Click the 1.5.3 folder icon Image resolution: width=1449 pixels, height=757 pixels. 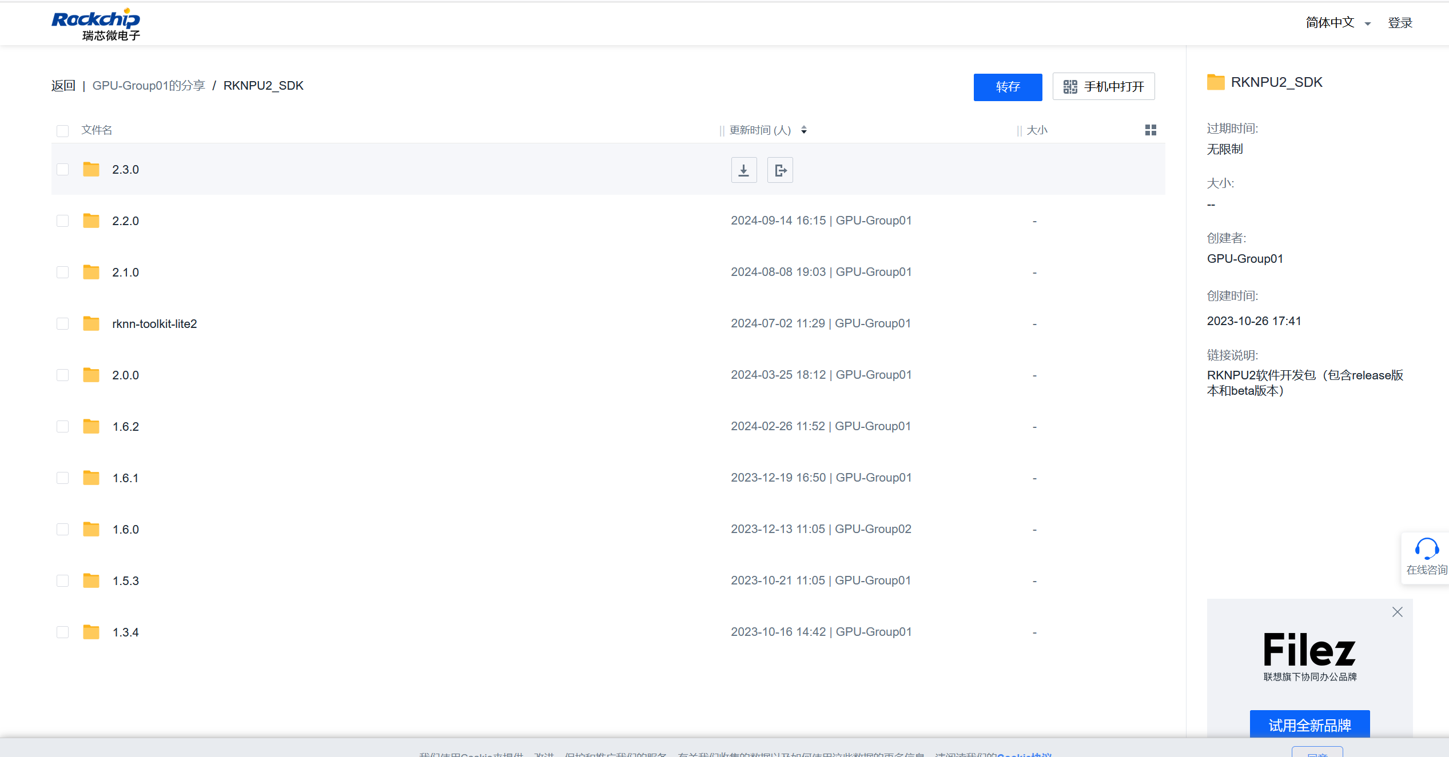tap(91, 581)
